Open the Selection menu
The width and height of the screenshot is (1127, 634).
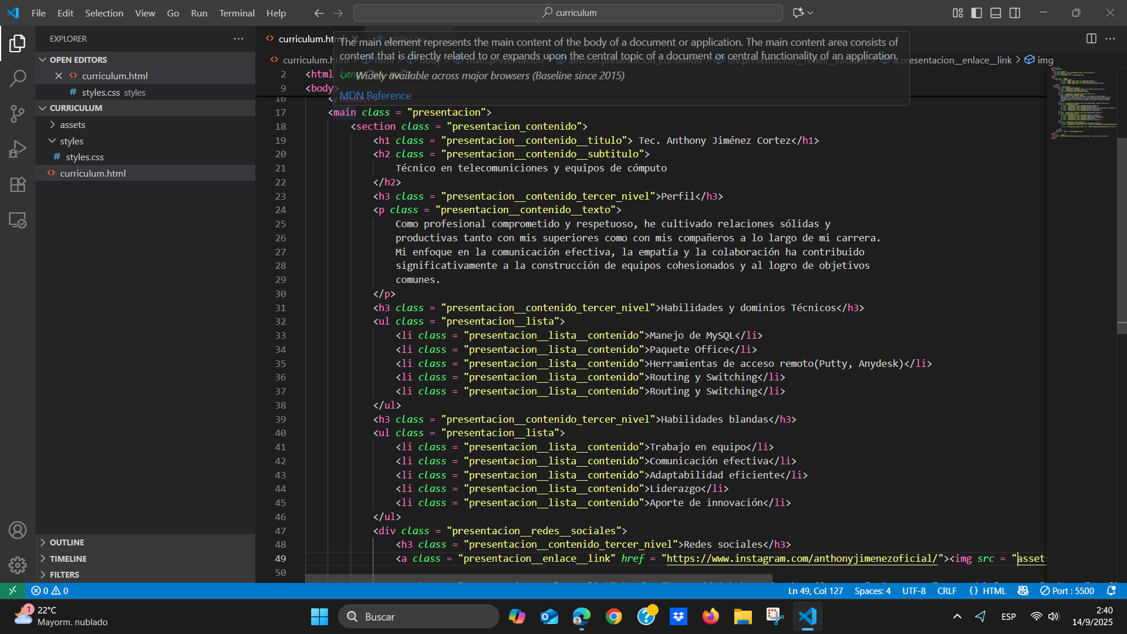(x=104, y=13)
